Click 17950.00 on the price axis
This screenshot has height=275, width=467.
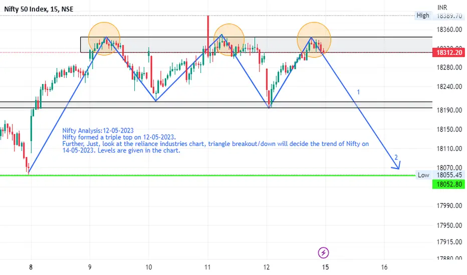(449, 225)
